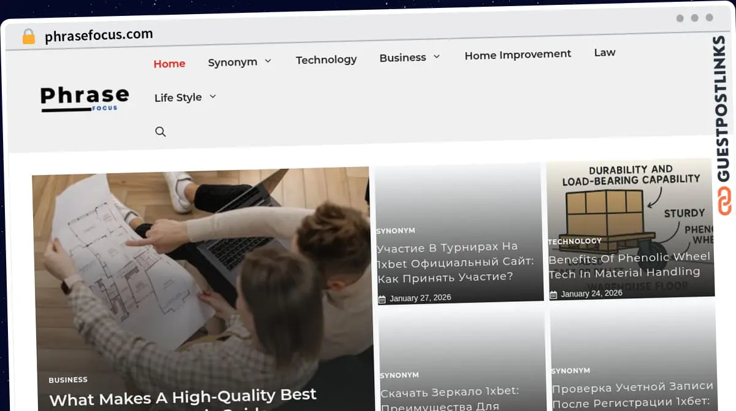The image size is (736, 411).
Task: Expand the Business menu chevron
Action: pyautogui.click(x=437, y=56)
